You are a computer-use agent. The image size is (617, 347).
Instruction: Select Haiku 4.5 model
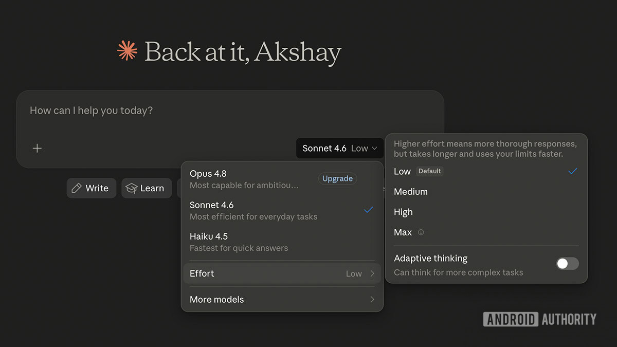pos(282,242)
